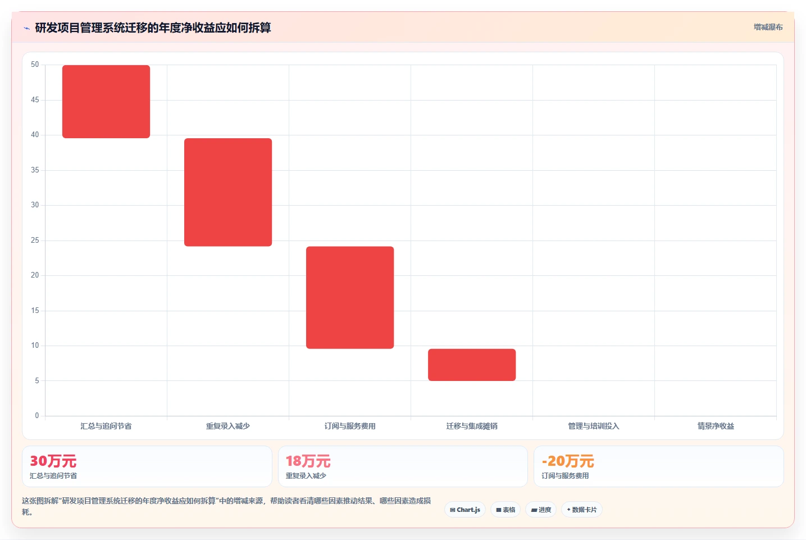Click the 管理与培训投入 axis label
The width and height of the screenshot is (806, 540).
point(594,426)
